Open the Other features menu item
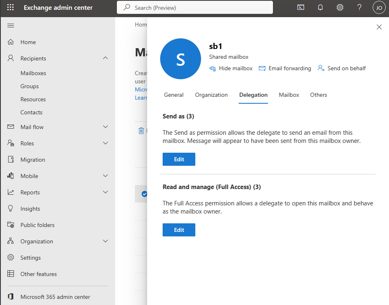Screen dimensions: 389x305 pos(38,274)
